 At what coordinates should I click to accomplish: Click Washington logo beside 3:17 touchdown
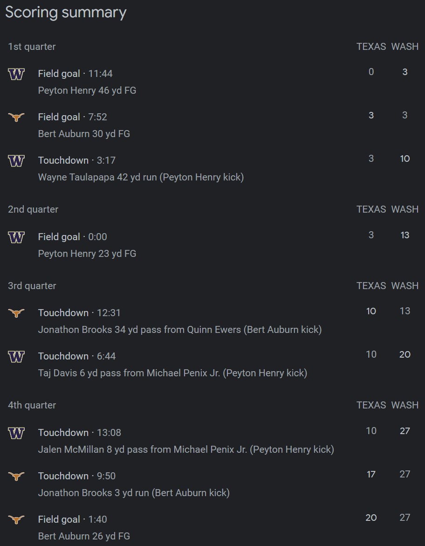point(16,161)
